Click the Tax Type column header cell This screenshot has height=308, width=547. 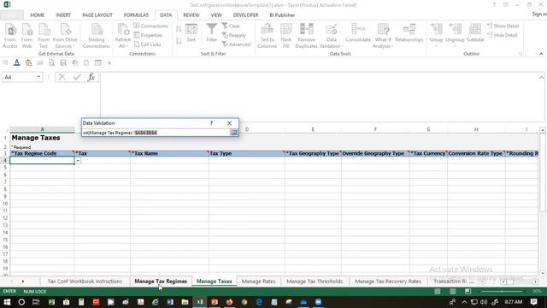[247, 153]
